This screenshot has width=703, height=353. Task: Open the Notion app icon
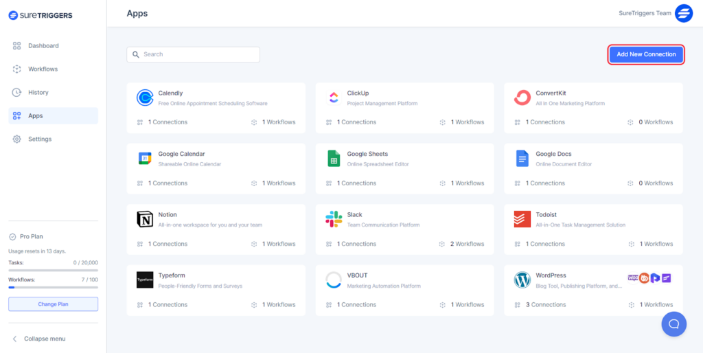[x=145, y=219]
